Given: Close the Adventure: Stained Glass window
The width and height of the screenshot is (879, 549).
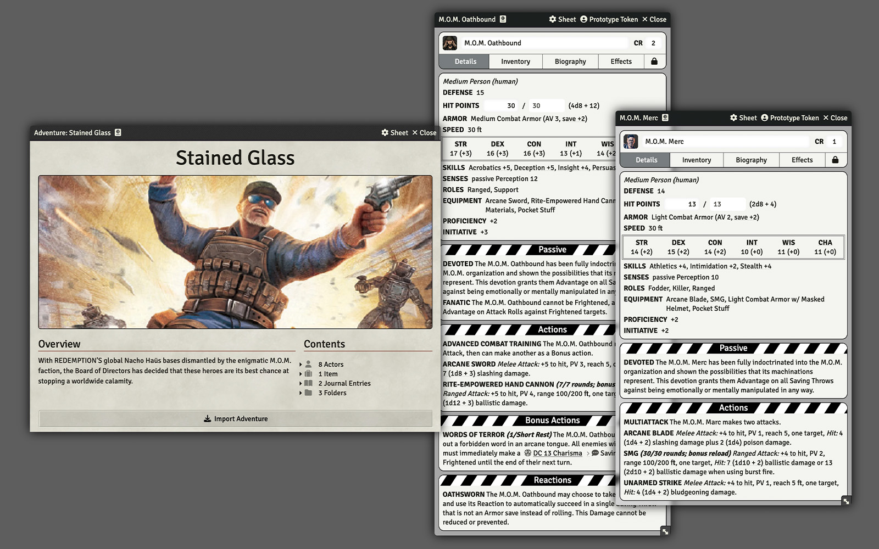Looking at the screenshot, I should pyautogui.click(x=424, y=133).
